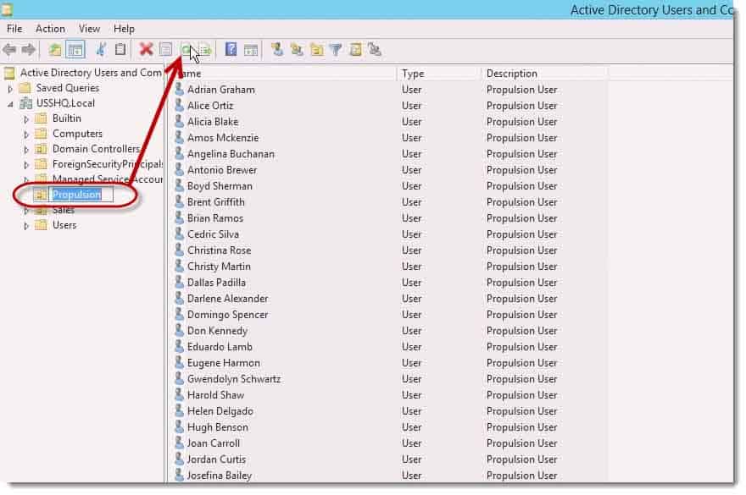746x495 pixels.
Task: Click the blue Help question mark icon
Action: [231, 49]
